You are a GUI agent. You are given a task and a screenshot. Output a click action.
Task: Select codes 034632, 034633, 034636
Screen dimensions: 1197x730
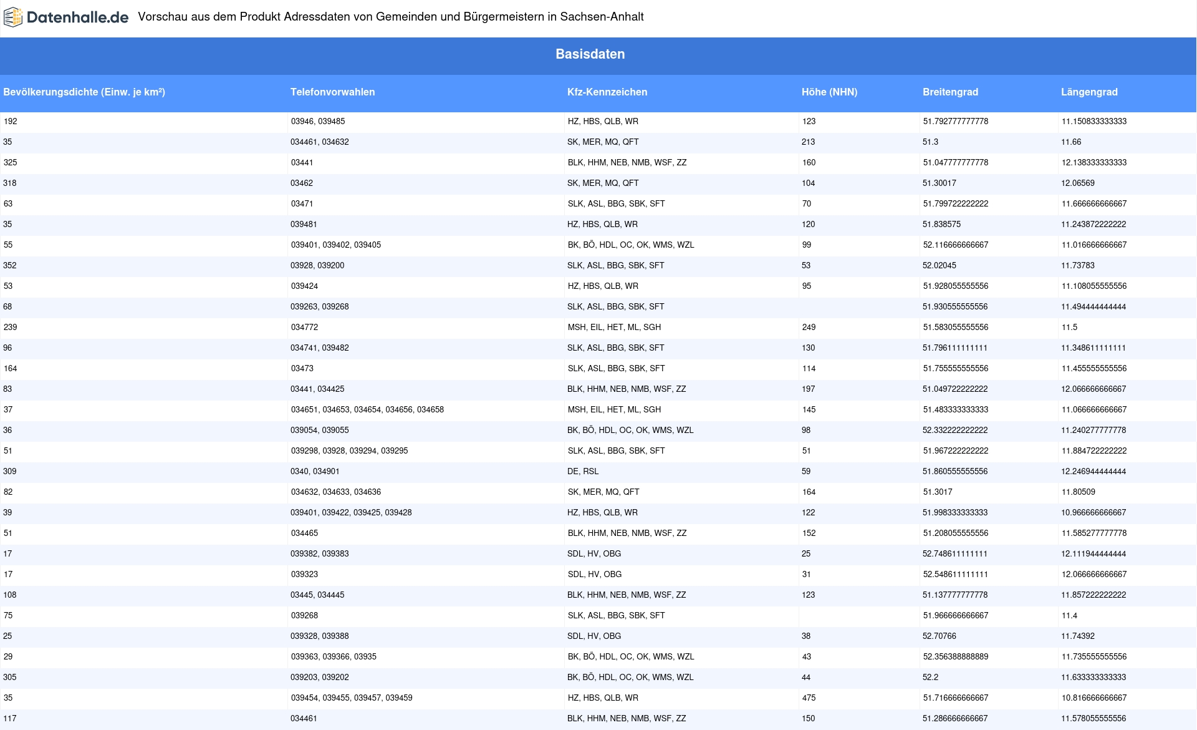(x=336, y=492)
